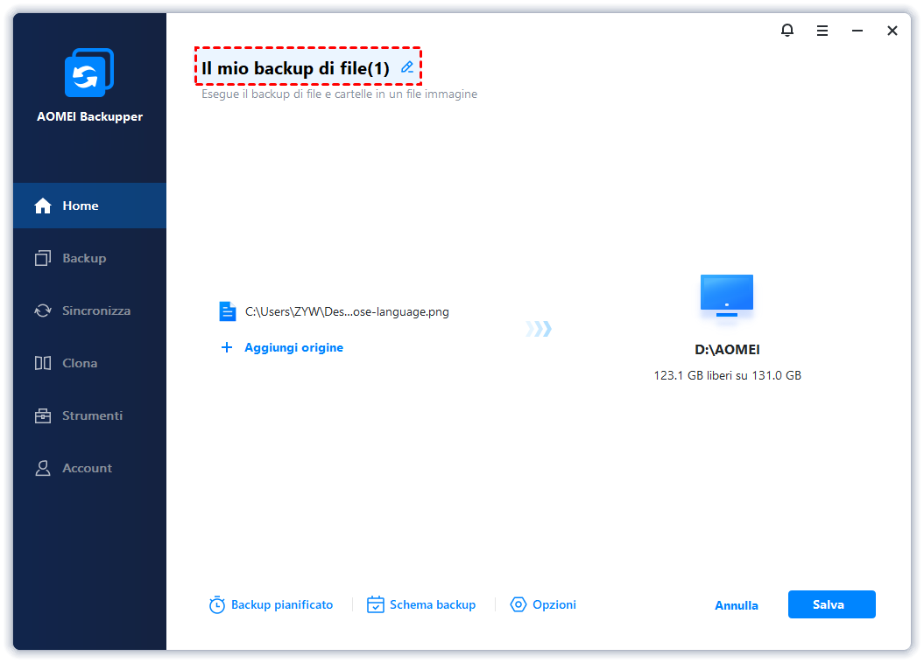Screen dimensions: 924x663
Task: Click the Salva button
Action: click(831, 604)
